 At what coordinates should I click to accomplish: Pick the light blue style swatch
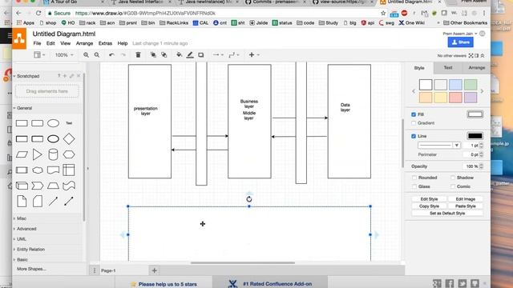pos(455,85)
